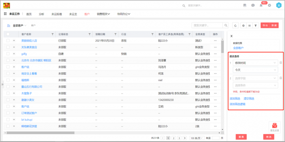The height and width of the screenshot is (142, 285).
Task: Open the 销售相关 menu in navigation
Action: tap(103, 14)
